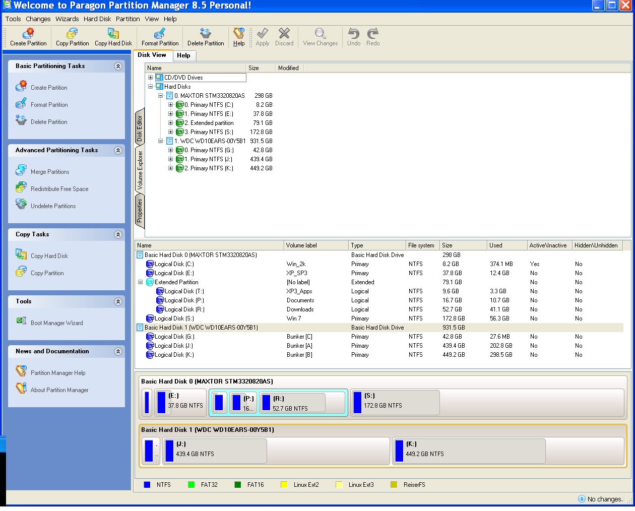Expand the CD/DVD Drives tree node

coord(150,78)
